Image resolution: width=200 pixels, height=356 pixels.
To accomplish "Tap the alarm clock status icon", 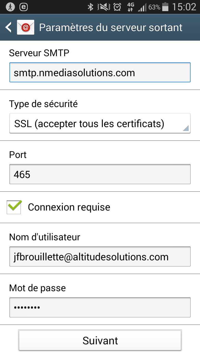I will pos(117,7).
